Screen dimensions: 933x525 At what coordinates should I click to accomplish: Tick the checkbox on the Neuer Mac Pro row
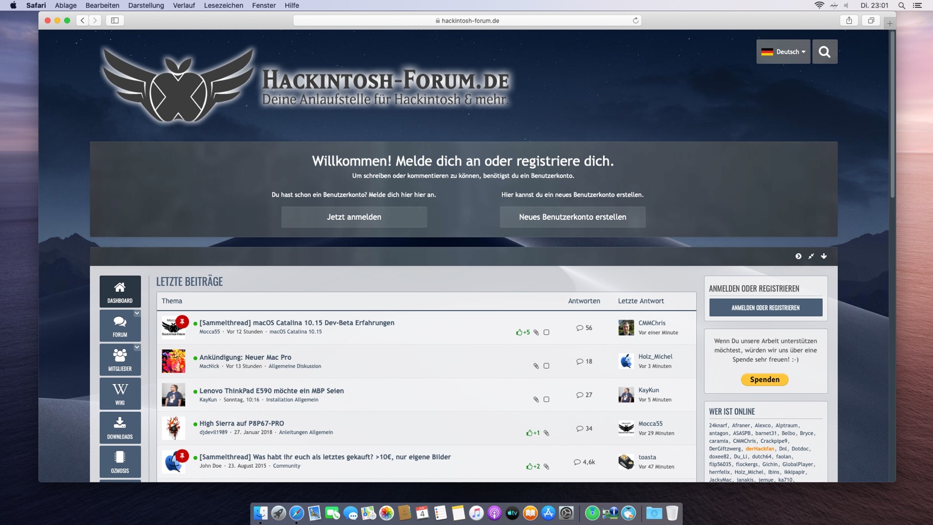546,366
